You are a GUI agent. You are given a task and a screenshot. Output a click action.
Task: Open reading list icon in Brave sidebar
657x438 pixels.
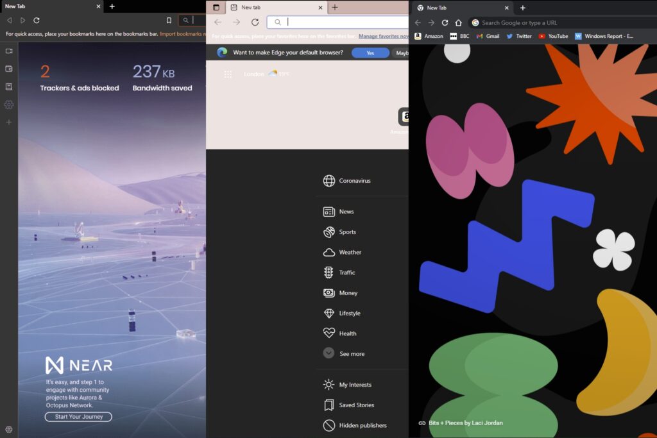point(9,87)
